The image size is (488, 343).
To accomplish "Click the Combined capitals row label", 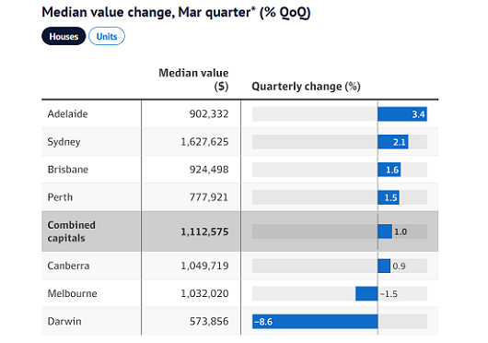I will click(71, 231).
